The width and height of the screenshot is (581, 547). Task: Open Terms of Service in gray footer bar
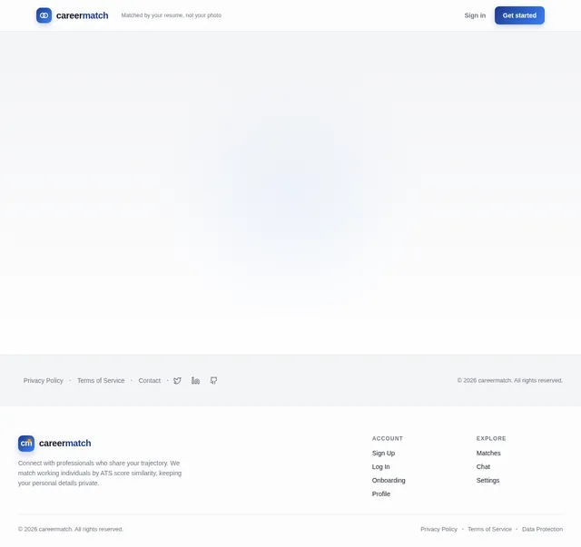(x=101, y=380)
